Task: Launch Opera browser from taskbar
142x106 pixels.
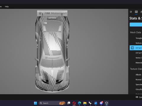Action: [x=74, y=103]
